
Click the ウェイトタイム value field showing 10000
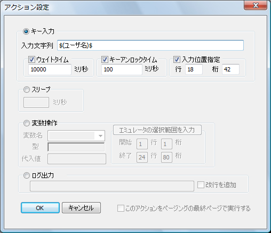(x=50, y=69)
